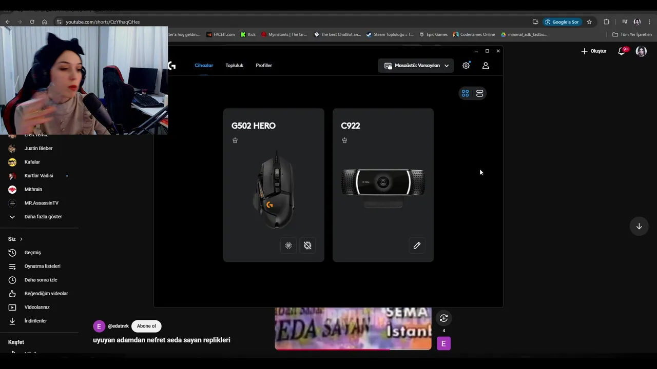Open Justin Bieber subscription channel

(39, 148)
